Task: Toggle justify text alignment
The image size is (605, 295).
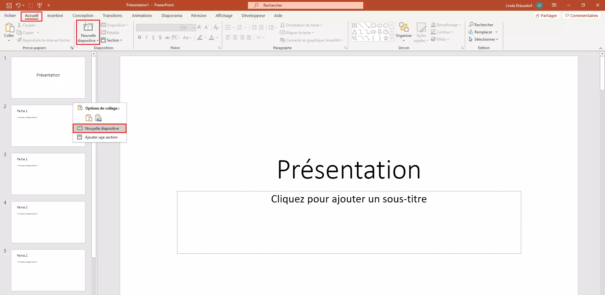Action: point(249,37)
